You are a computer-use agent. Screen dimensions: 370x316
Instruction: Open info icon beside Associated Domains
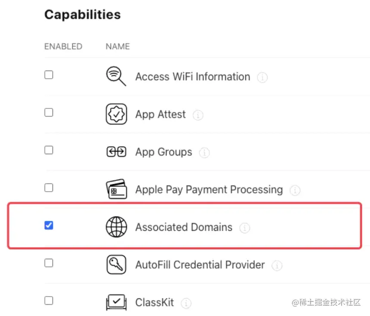coord(244,228)
